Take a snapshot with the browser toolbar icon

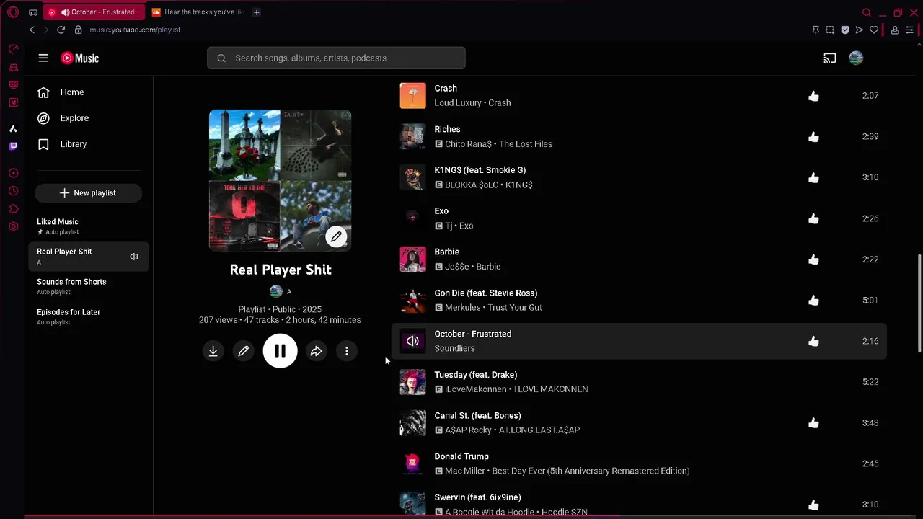pos(830,30)
